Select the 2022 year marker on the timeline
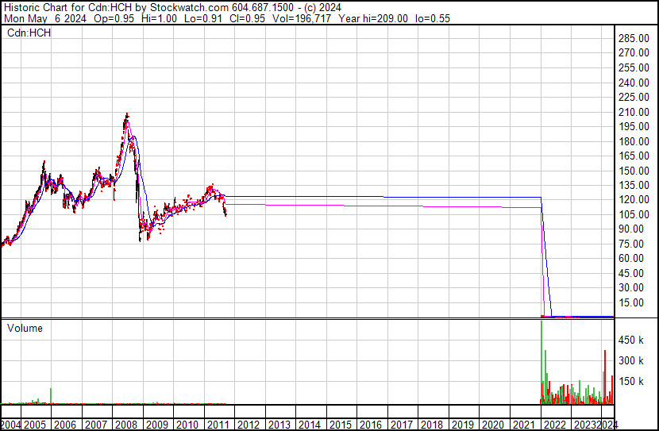Screen dimensions: 659x431 (553, 425)
